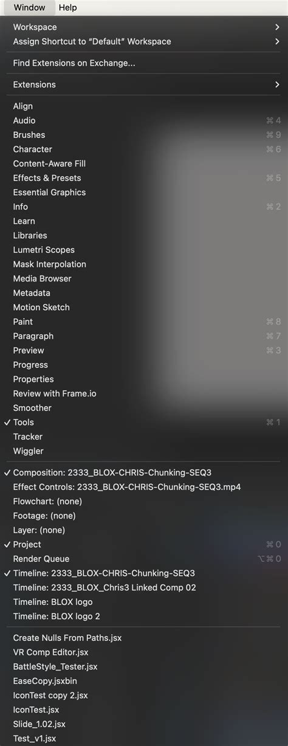Choose Find Extensions on Exchange

coord(144,63)
